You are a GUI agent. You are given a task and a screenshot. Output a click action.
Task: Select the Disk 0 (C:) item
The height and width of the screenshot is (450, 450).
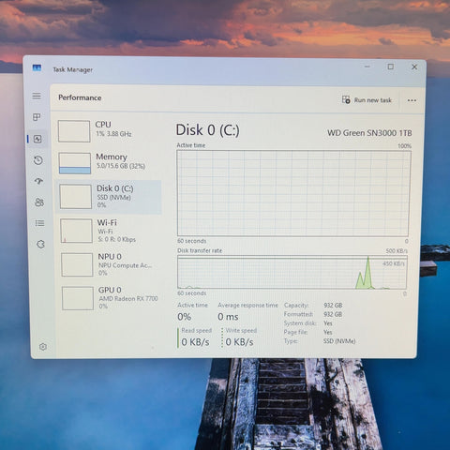[x=109, y=197]
